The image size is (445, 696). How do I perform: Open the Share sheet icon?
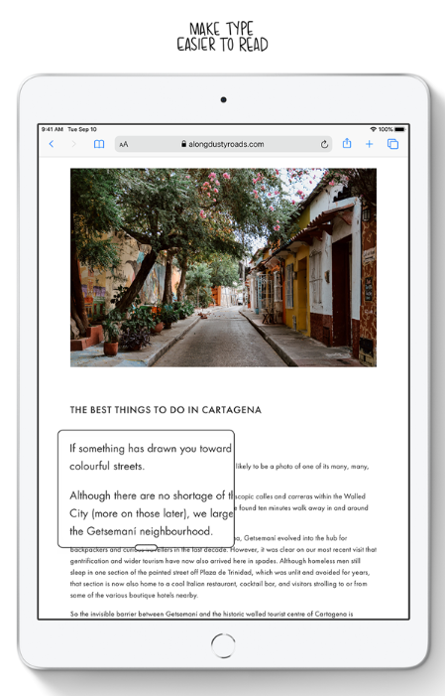pos(347,143)
